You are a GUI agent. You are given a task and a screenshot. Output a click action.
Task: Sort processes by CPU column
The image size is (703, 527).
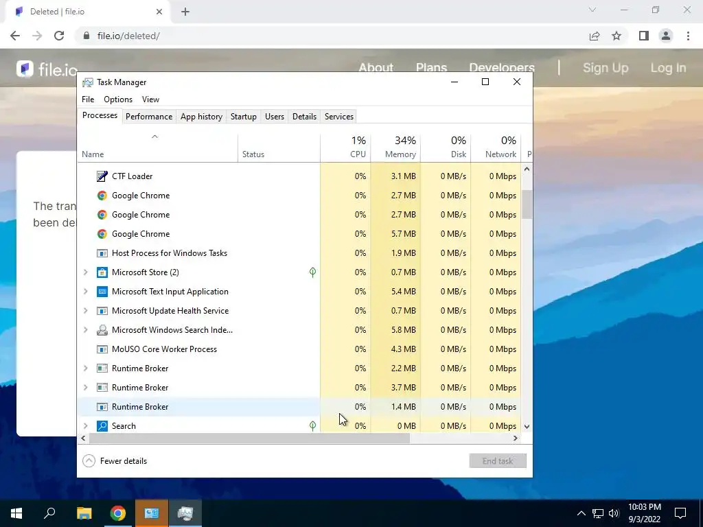[x=346, y=148]
